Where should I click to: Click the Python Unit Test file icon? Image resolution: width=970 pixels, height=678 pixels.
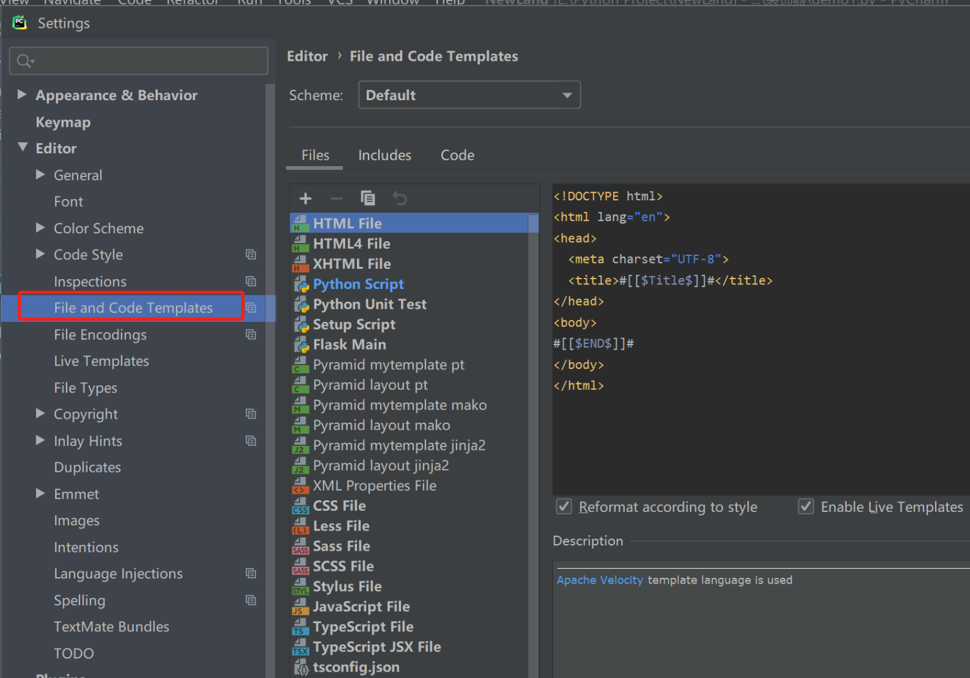tap(301, 304)
